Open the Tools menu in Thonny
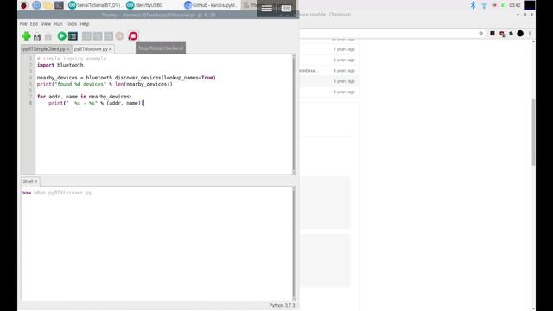The height and width of the screenshot is (311, 553). (x=71, y=24)
